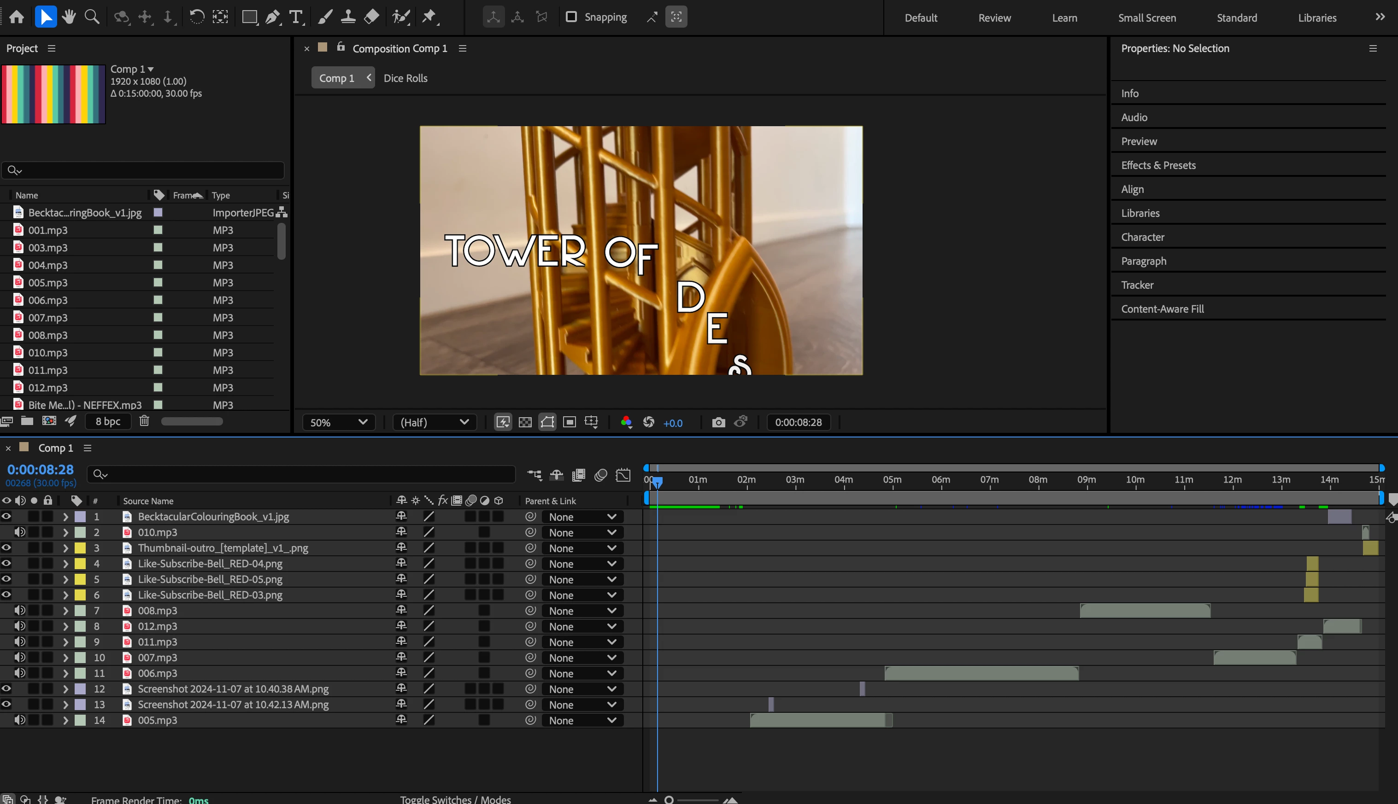This screenshot has width=1398, height=804.
Task: Open the Effects & Presets panel
Action: 1158,165
